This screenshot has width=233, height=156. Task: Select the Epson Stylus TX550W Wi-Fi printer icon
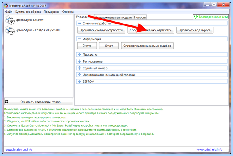pyautogui.click(x=10, y=20)
